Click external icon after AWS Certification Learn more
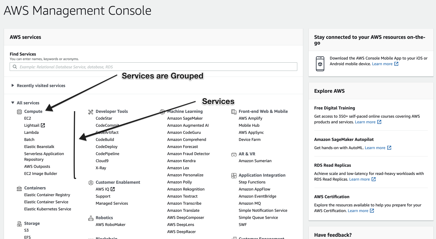Viewport: 436px width, 239px height. 372,211
